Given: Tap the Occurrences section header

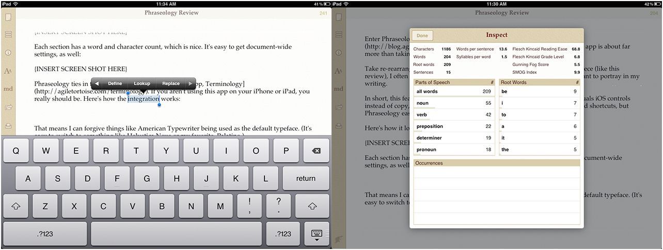Looking at the screenshot, I should coord(497,163).
